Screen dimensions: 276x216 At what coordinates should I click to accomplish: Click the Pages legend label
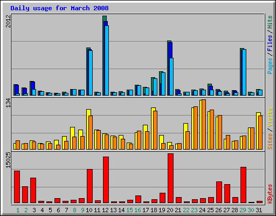270,66
